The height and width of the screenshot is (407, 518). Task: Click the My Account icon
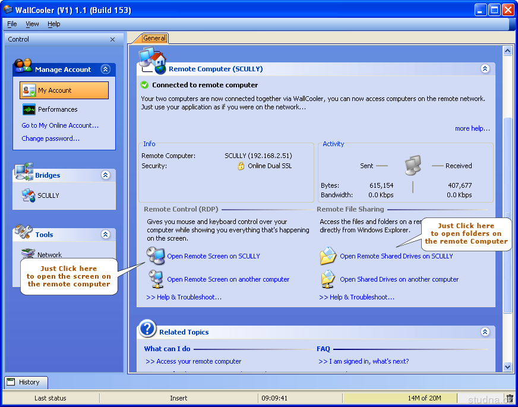[x=29, y=90]
